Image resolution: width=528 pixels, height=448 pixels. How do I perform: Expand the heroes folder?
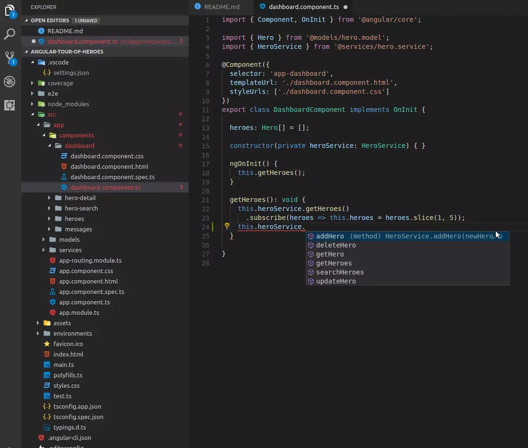49,219
